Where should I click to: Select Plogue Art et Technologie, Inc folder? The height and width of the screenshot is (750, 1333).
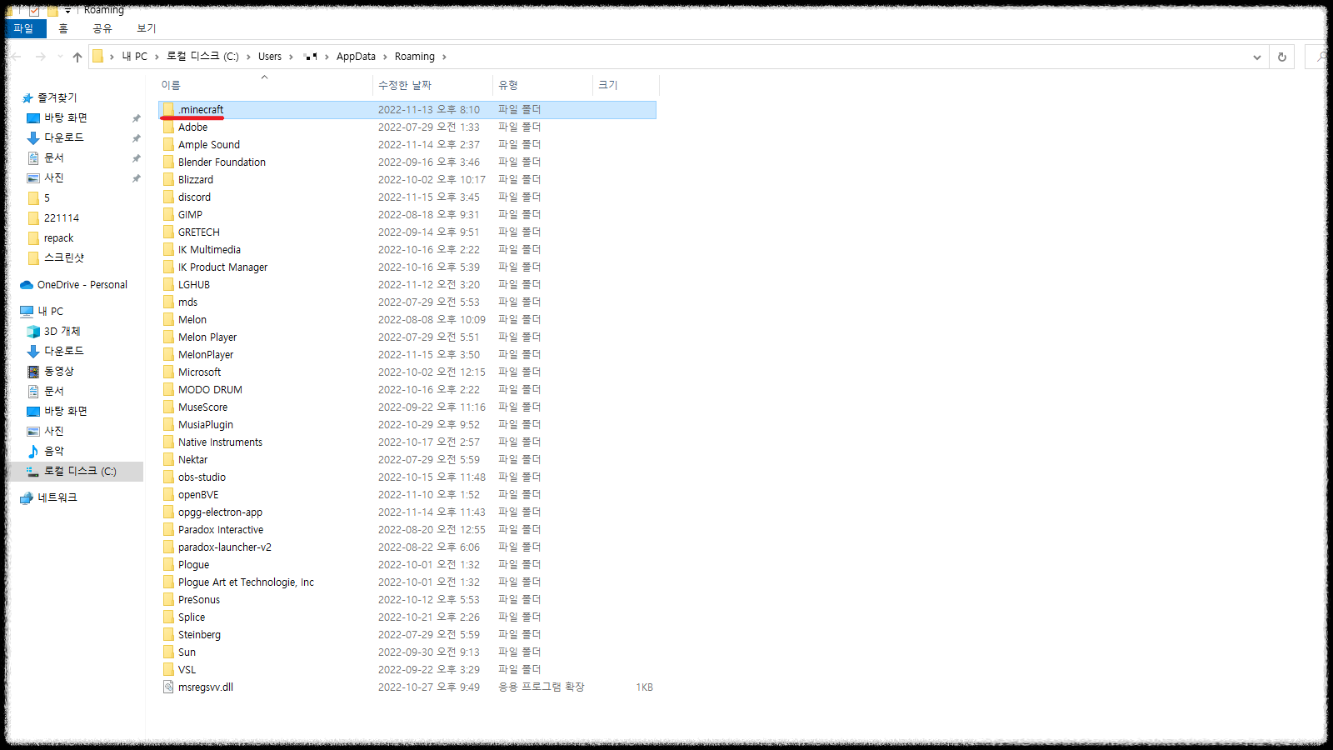click(x=246, y=582)
